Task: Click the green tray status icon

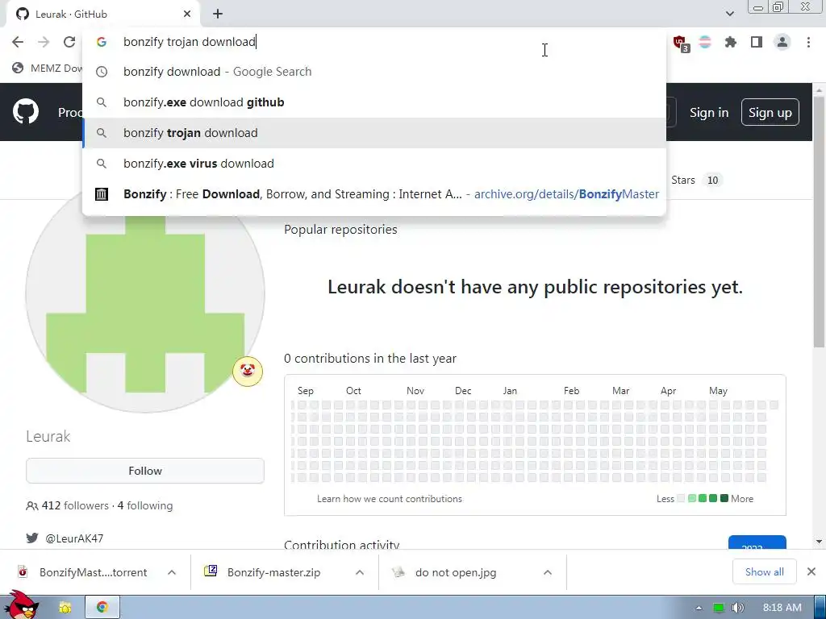Action: [x=718, y=608]
